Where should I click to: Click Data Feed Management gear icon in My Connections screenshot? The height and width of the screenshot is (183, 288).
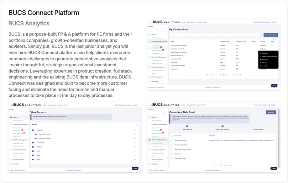click(x=149, y=57)
